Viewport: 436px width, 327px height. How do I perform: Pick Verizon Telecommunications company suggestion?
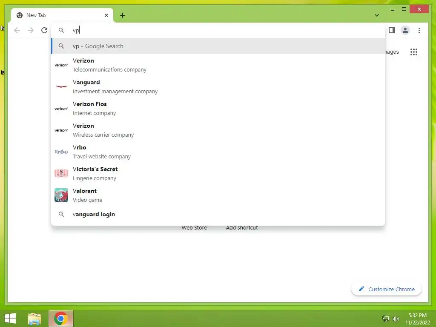pyautogui.click(x=218, y=65)
